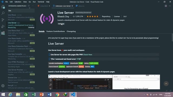Screen dimensions: 173x97
Task: Click publisher name Ritwick Dey
Action: 63,16
